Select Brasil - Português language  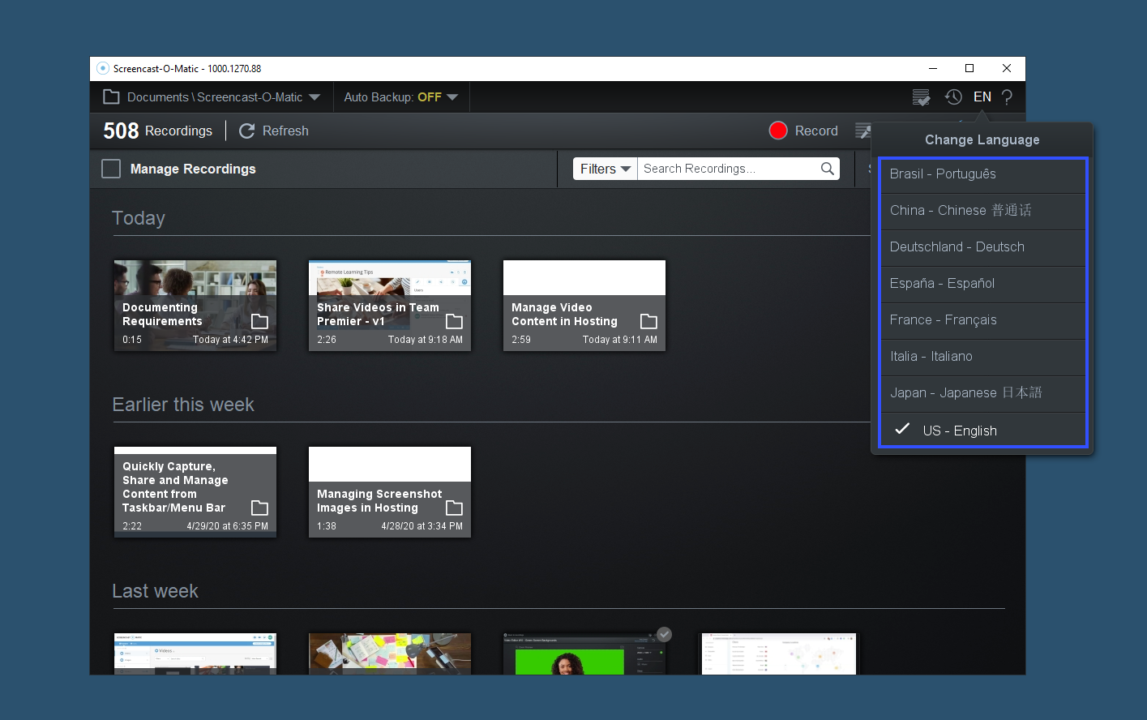coord(982,174)
